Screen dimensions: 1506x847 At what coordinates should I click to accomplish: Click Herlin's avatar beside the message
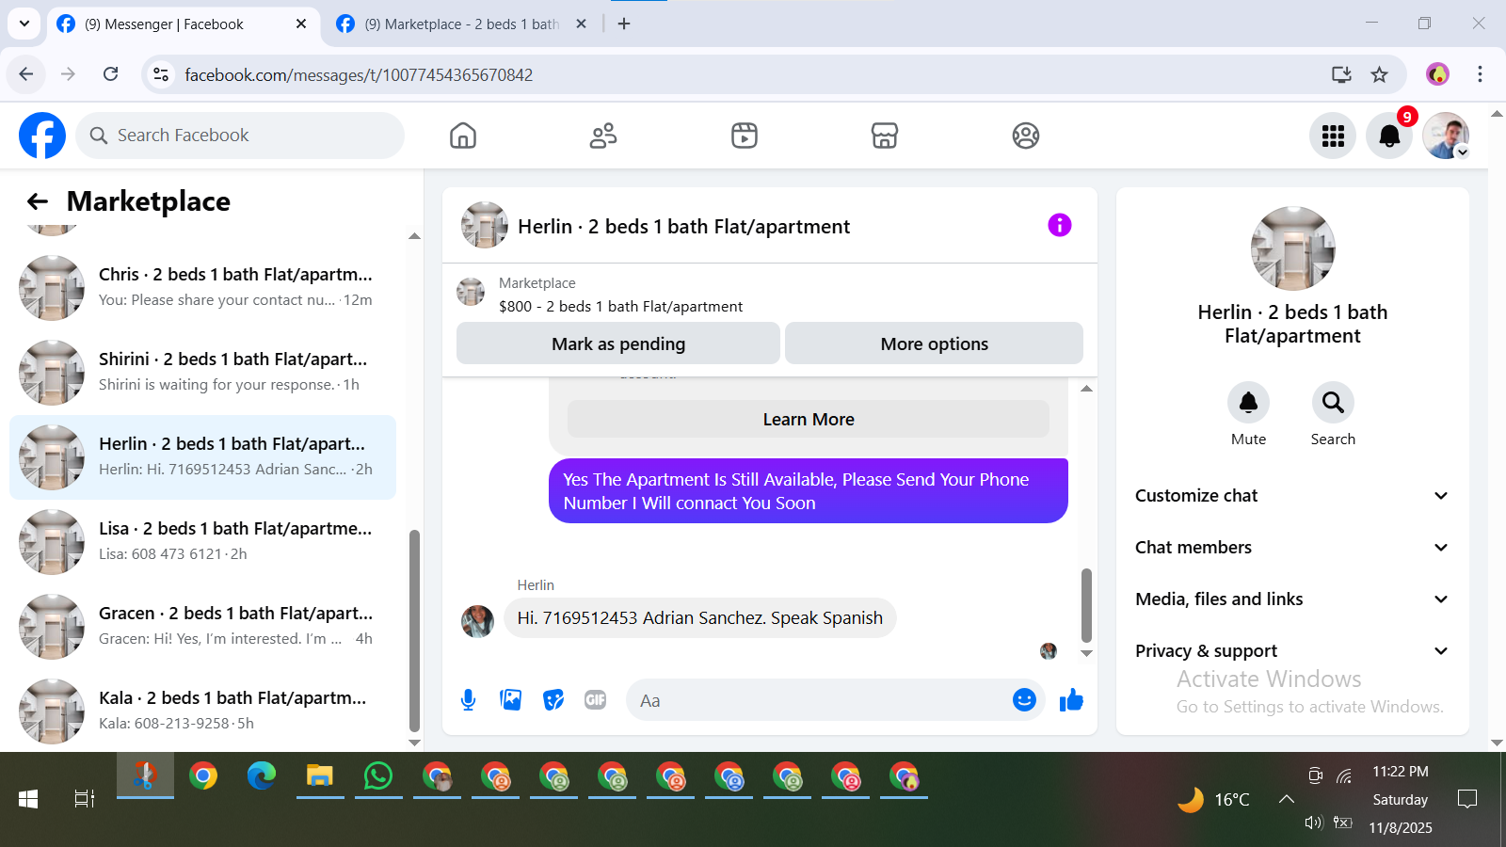pyautogui.click(x=477, y=621)
